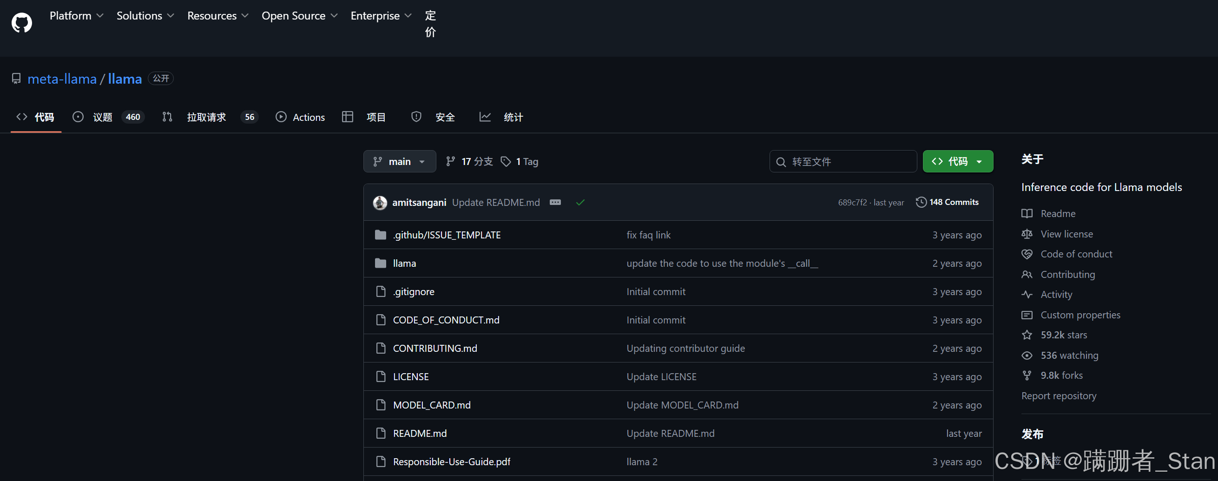Open the llama folder

point(404,264)
